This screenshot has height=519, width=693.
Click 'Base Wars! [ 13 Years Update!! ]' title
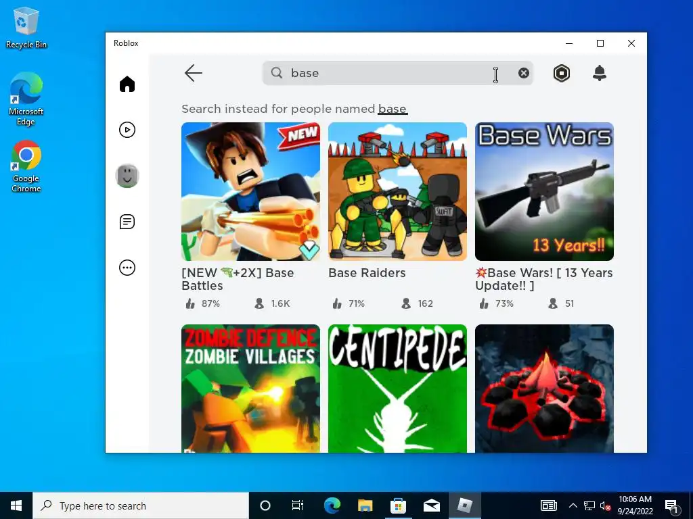point(544,279)
